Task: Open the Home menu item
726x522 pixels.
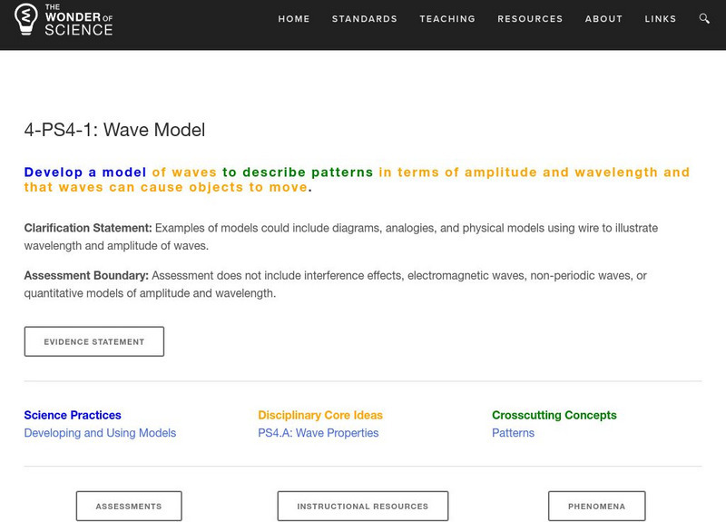Action: point(294,19)
